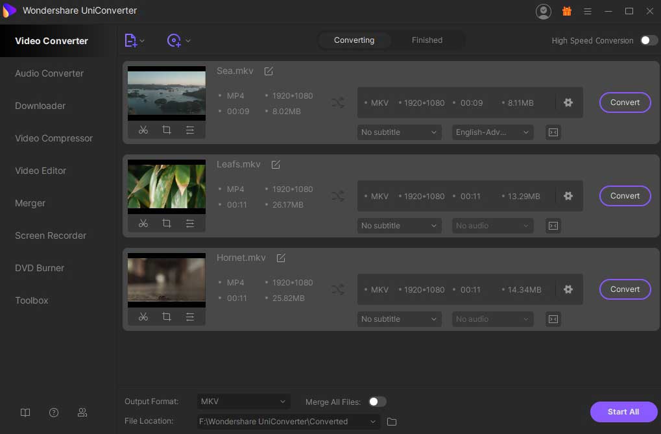661x434 pixels.
Task: Open Video Compressor in the sidebar
Action: [x=54, y=138]
